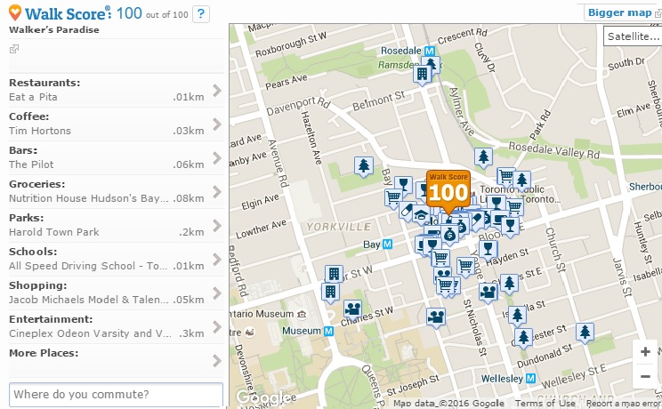Click 'The Pilot' bar entry

31,164
